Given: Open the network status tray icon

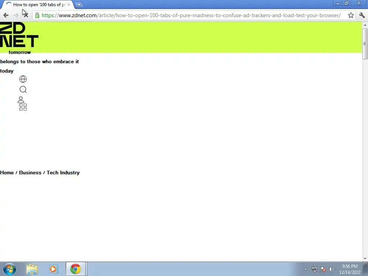Looking at the screenshot, I should [x=314, y=270].
